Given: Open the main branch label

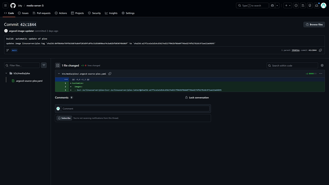Looking at the screenshot, I should [14, 50].
